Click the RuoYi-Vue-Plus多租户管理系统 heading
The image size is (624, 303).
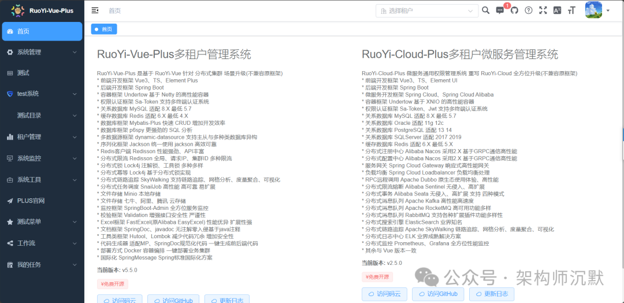coord(174,54)
